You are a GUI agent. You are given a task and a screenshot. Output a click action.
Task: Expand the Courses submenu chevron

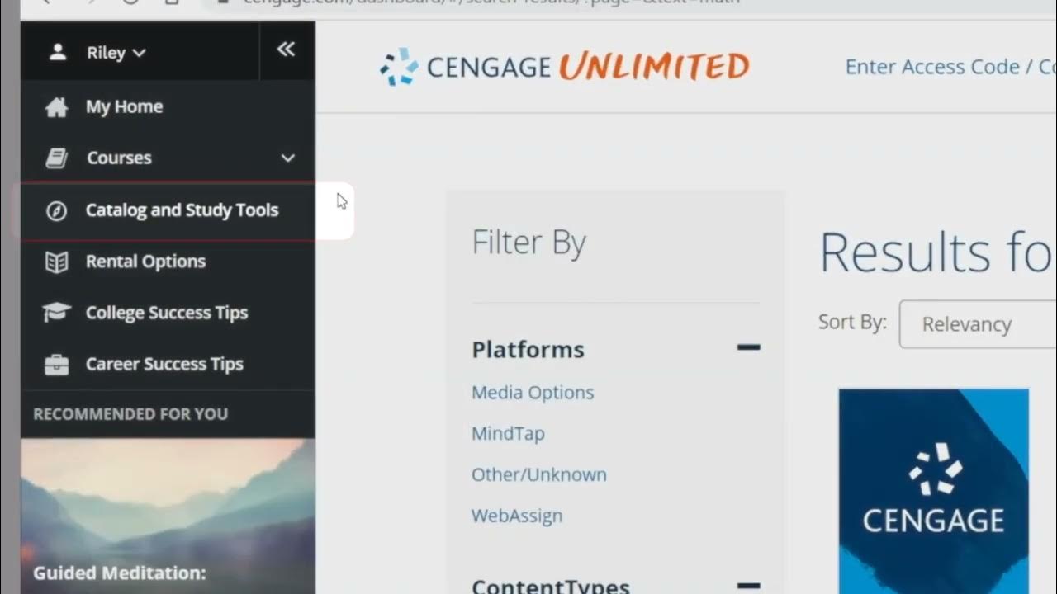click(x=287, y=158)
